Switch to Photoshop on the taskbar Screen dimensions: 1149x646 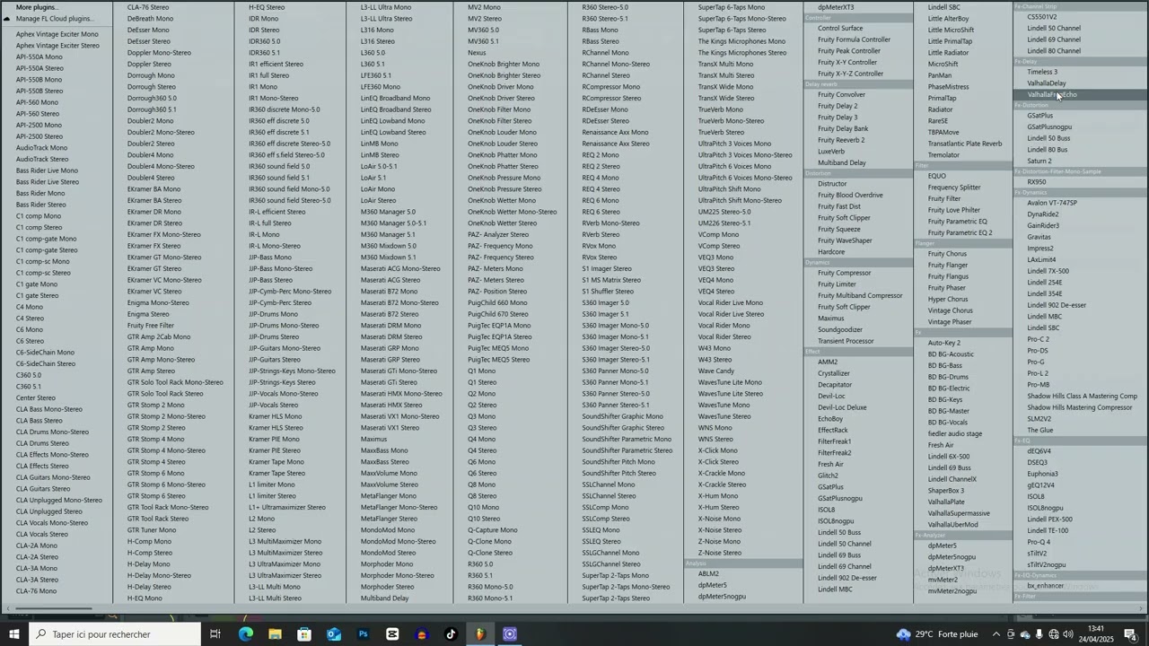[x=364, y=634]
